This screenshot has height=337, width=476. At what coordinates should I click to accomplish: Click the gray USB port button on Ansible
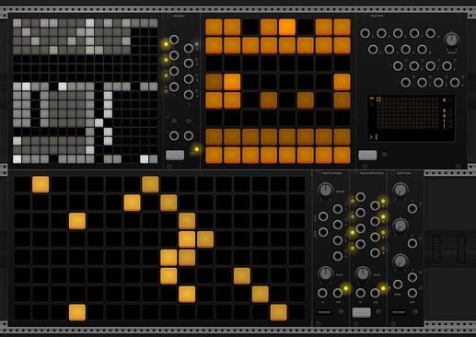pos(175,156)
